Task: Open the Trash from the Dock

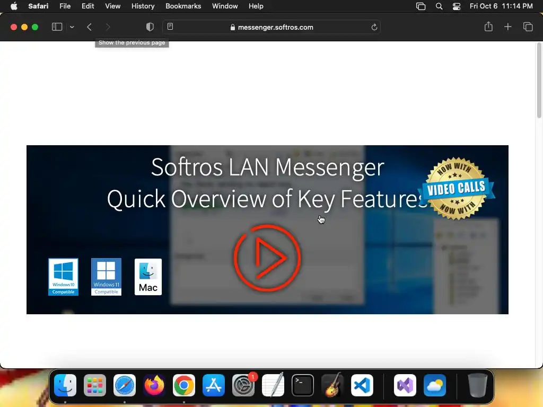Action: (478, 385)
